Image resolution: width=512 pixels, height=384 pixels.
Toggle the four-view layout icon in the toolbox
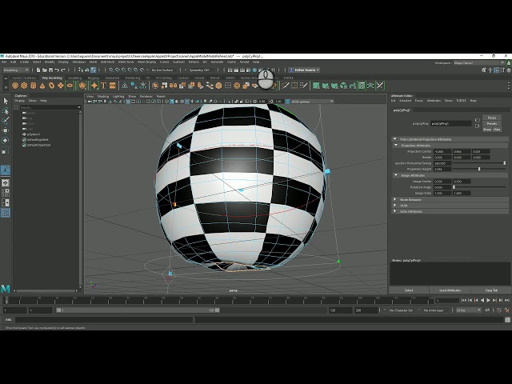(x=6, y=193)
